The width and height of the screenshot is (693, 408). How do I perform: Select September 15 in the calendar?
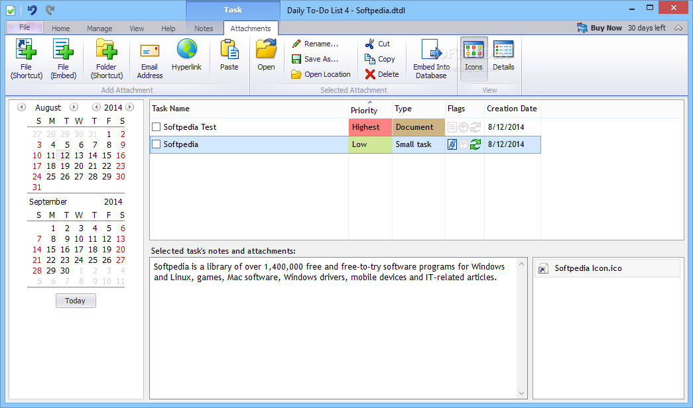[51, 250]
